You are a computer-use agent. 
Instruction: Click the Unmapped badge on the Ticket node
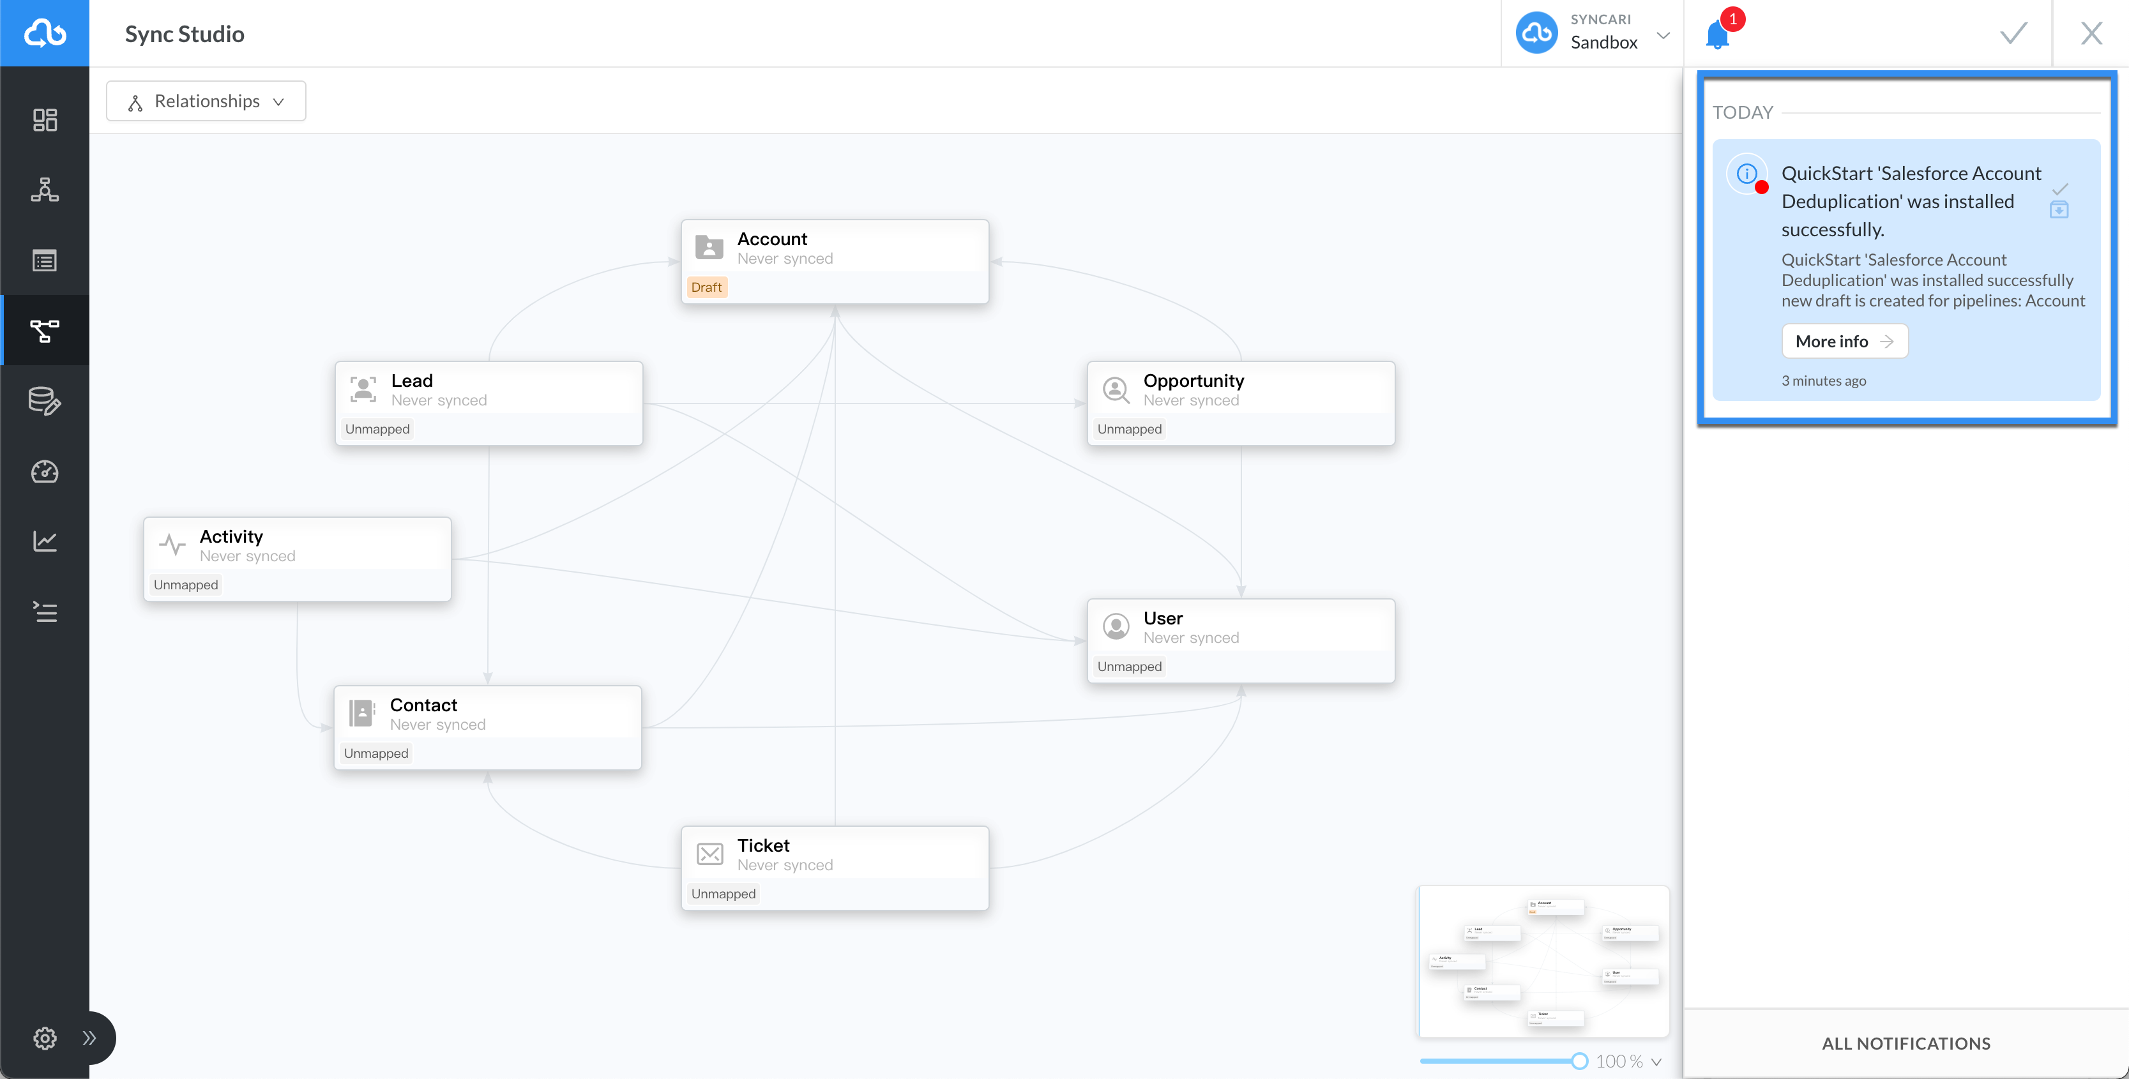723,894
